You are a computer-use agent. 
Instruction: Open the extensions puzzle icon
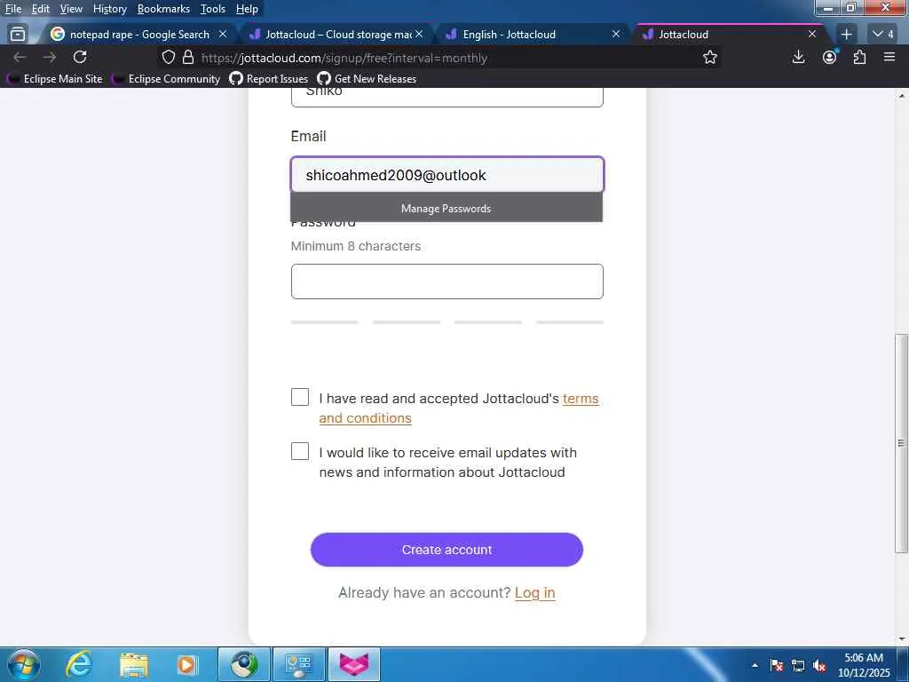coord(859,57)
